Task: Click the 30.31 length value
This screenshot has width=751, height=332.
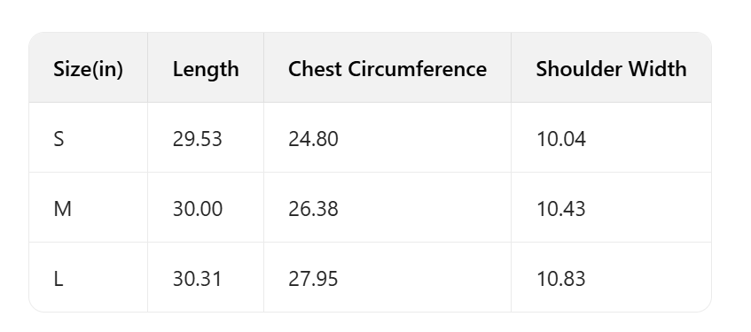Action: tap(197, 279)
